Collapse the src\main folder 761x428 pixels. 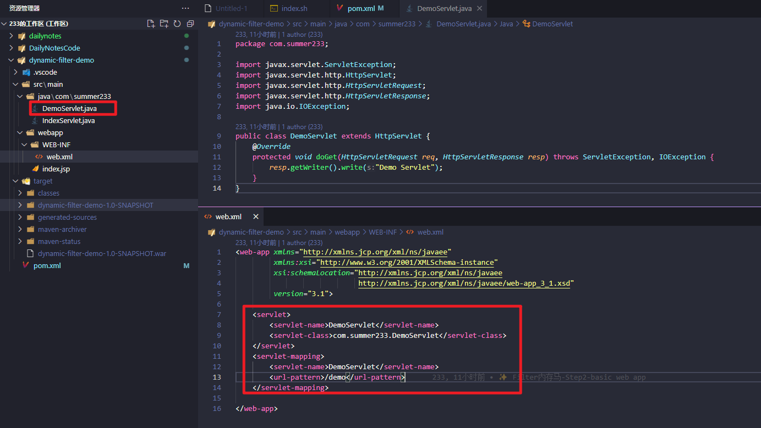click(x=15, y=84)
